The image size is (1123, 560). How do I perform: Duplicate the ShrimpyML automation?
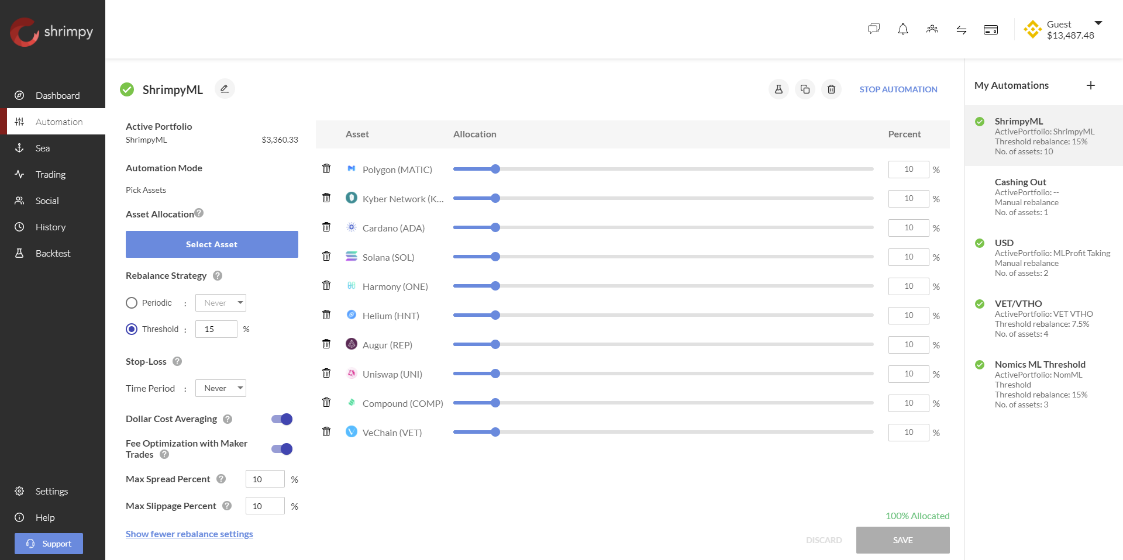click(805, 89)
